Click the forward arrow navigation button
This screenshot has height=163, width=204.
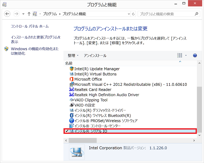pos(16,14)
